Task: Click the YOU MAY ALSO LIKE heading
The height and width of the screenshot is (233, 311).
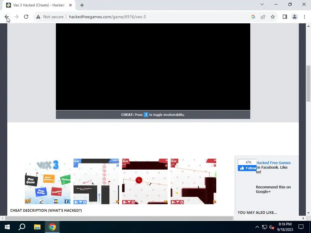Action: click(257, 213)
